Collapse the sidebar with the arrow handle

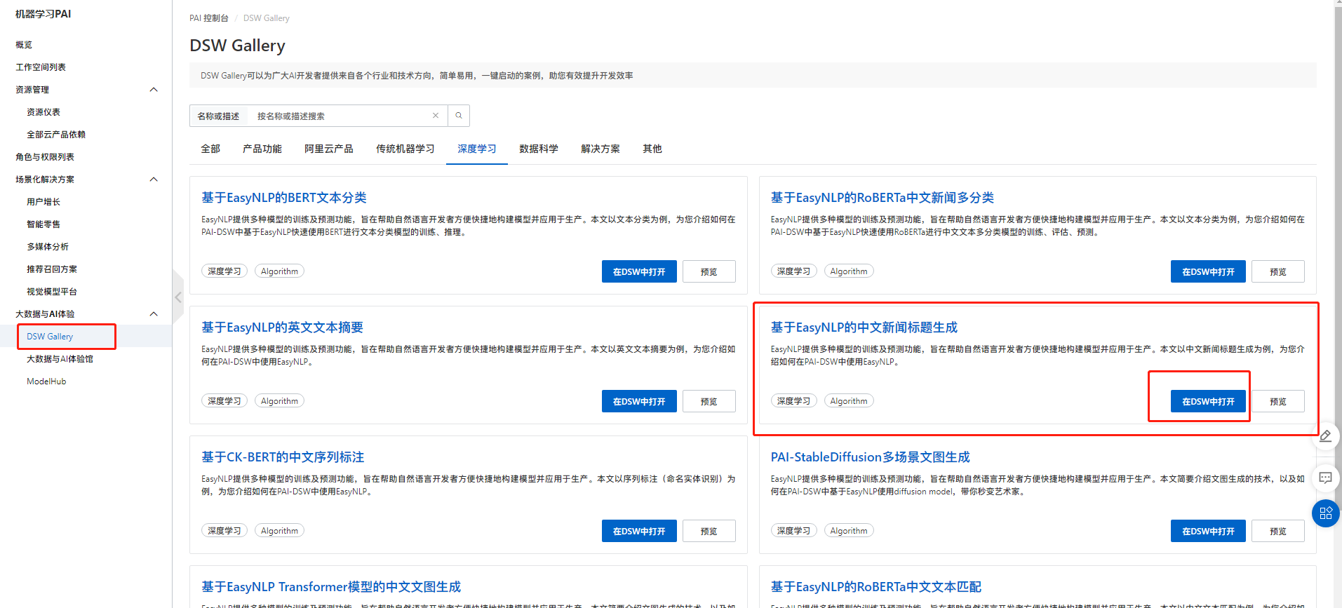[x=178, y=297]
